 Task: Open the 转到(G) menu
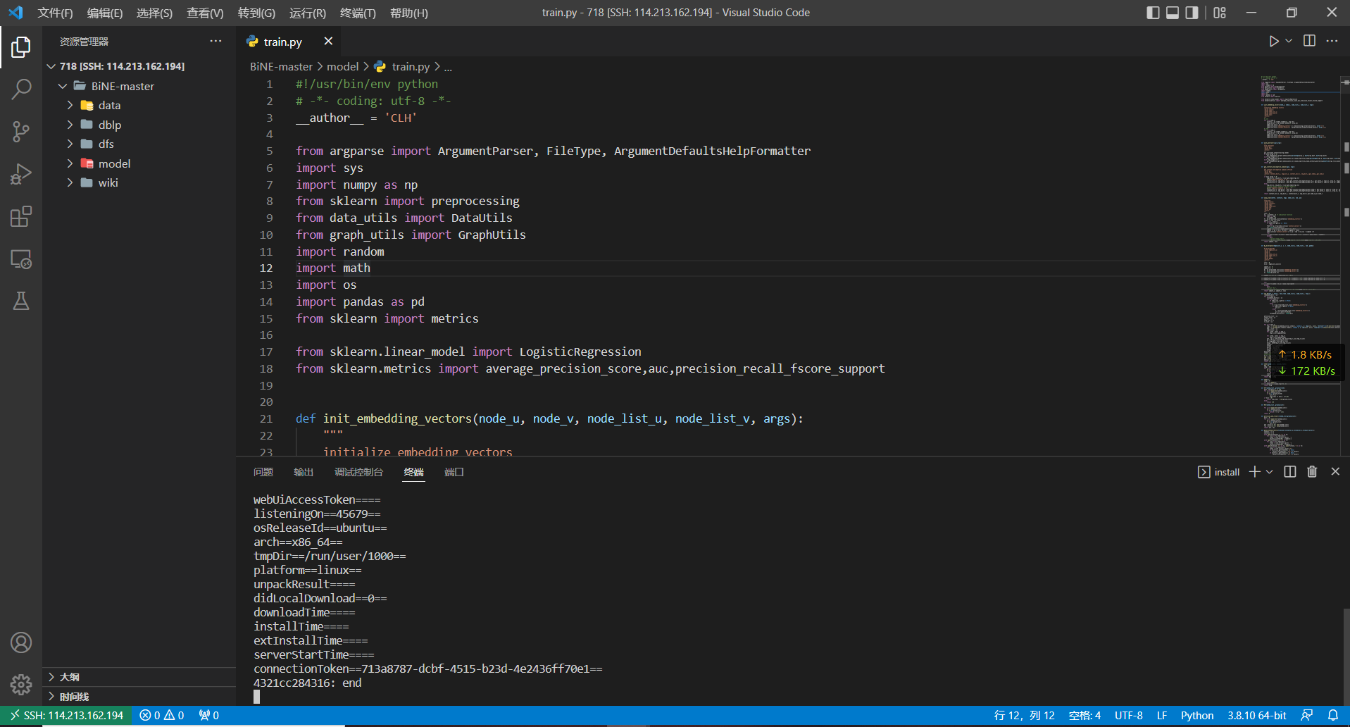pyautogui.click(x=256, y=13)
